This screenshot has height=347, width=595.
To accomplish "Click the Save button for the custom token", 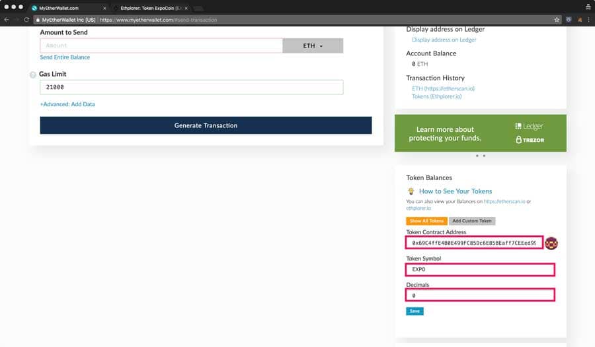I will pos(415,311).
